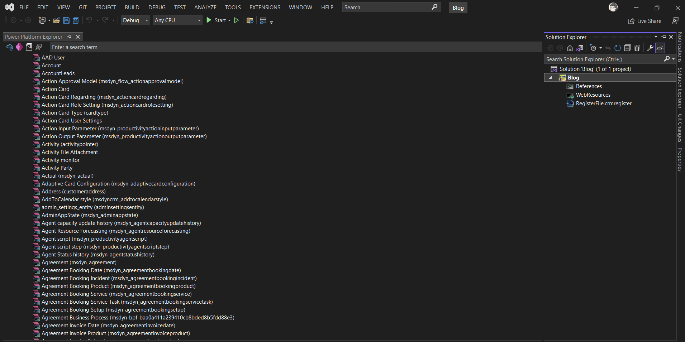Open the EXTENSIONS menu
This screenshot has width=685, height=342.
[x=265, y=7]
